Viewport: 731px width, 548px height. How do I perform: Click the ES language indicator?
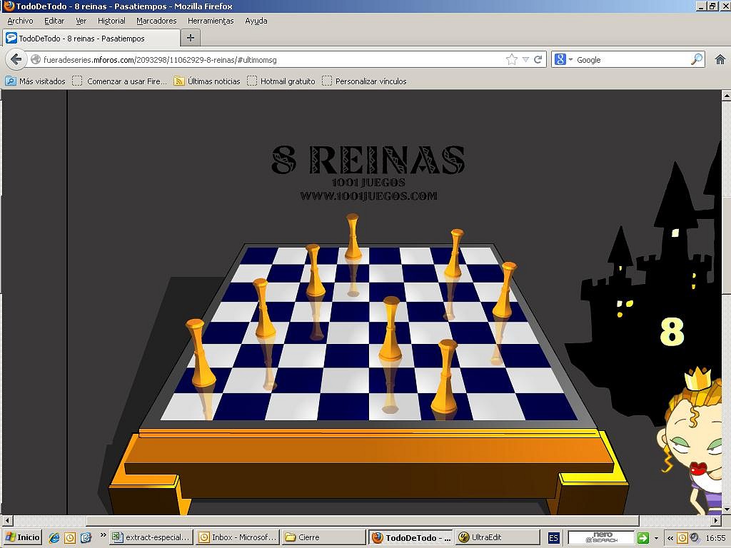click(x=553, y=538)
